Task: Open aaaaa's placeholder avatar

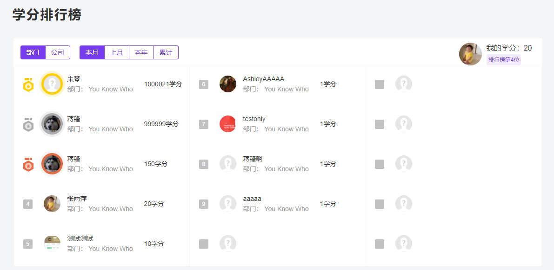Action: (x=228, y=203)
